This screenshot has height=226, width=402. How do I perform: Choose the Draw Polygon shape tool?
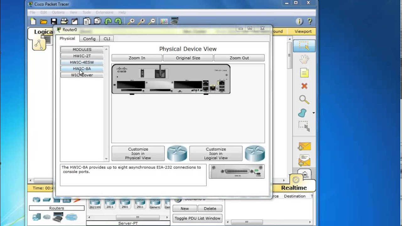(302, 113)
